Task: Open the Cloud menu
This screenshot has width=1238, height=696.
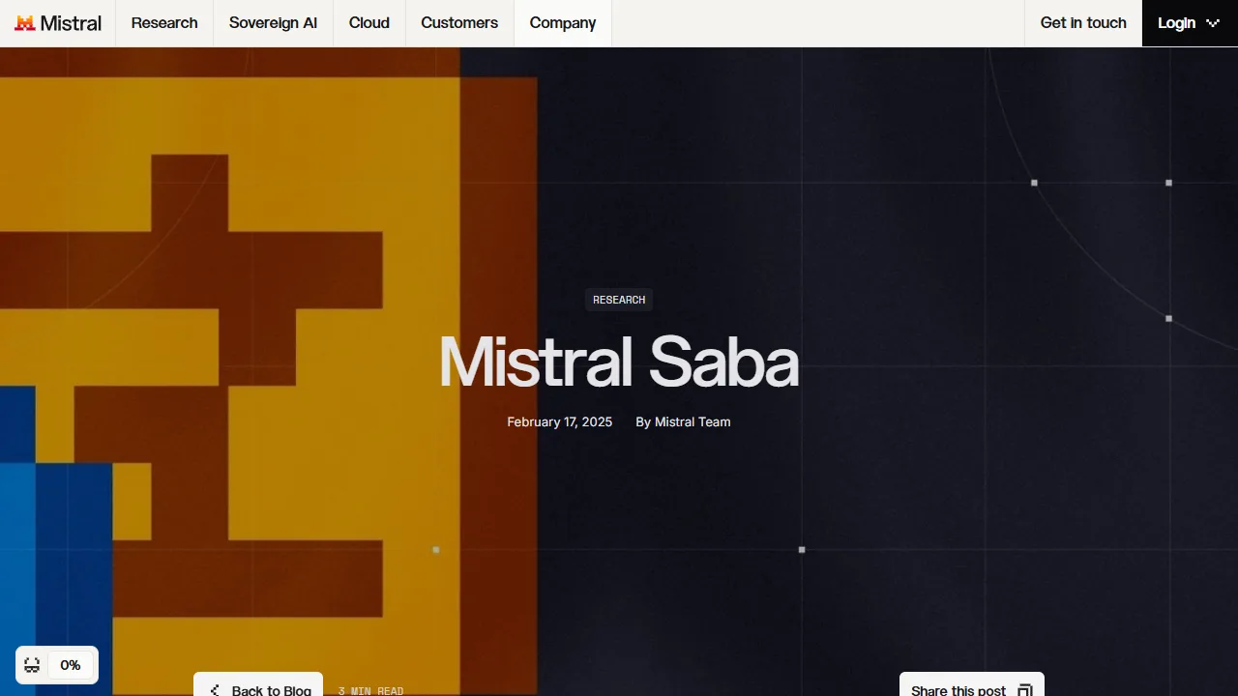Action: [x=369, y=23]
